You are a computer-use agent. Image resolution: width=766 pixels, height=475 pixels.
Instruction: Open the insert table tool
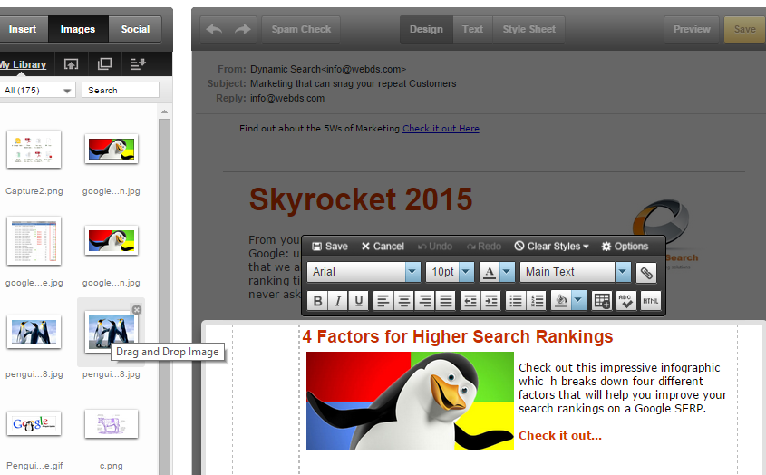(x=602, y=301)
